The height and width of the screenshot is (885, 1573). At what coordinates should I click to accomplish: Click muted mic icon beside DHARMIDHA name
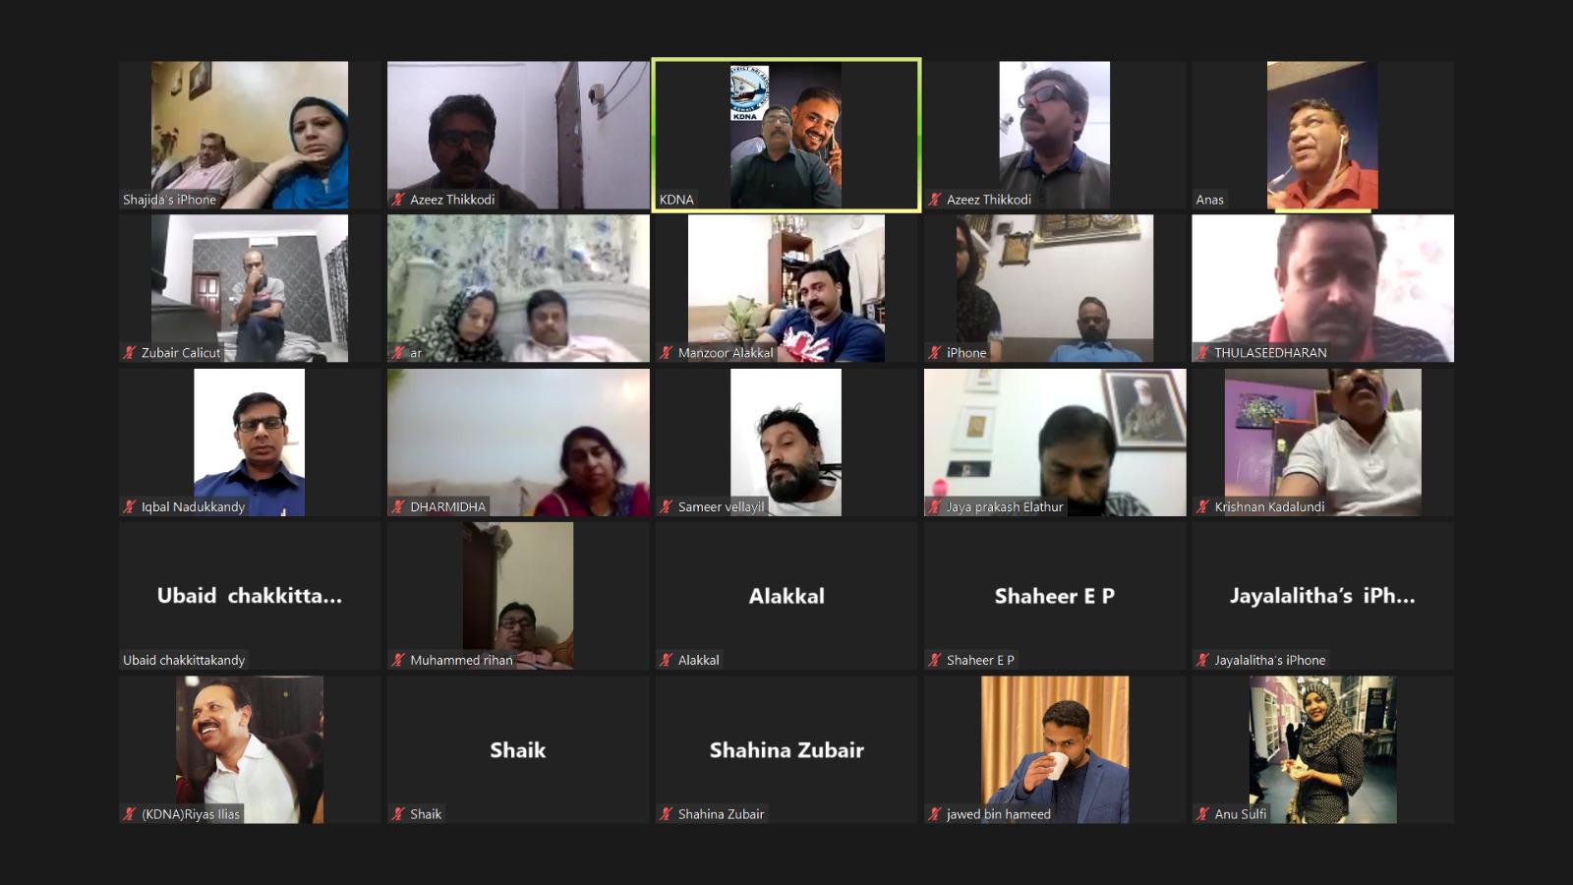(x=398, y=507)
